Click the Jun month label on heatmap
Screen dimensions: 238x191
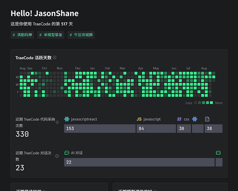[x=174, y=68]
